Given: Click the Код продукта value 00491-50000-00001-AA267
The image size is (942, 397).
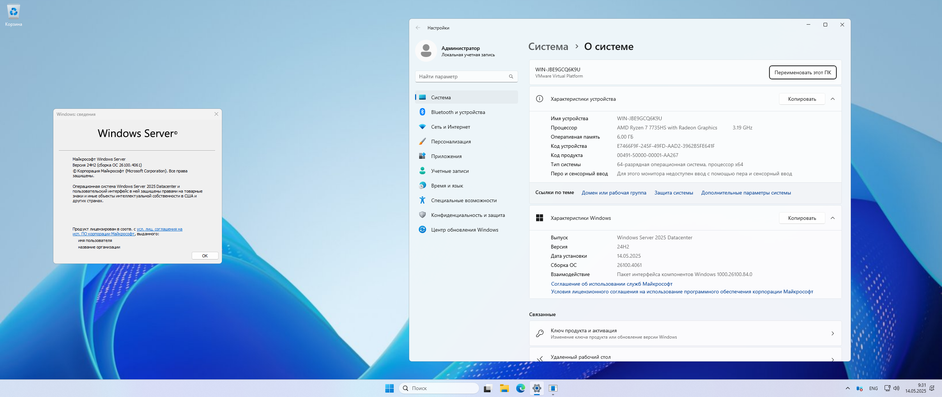Looking at the screenshot, I should (647, 155).
